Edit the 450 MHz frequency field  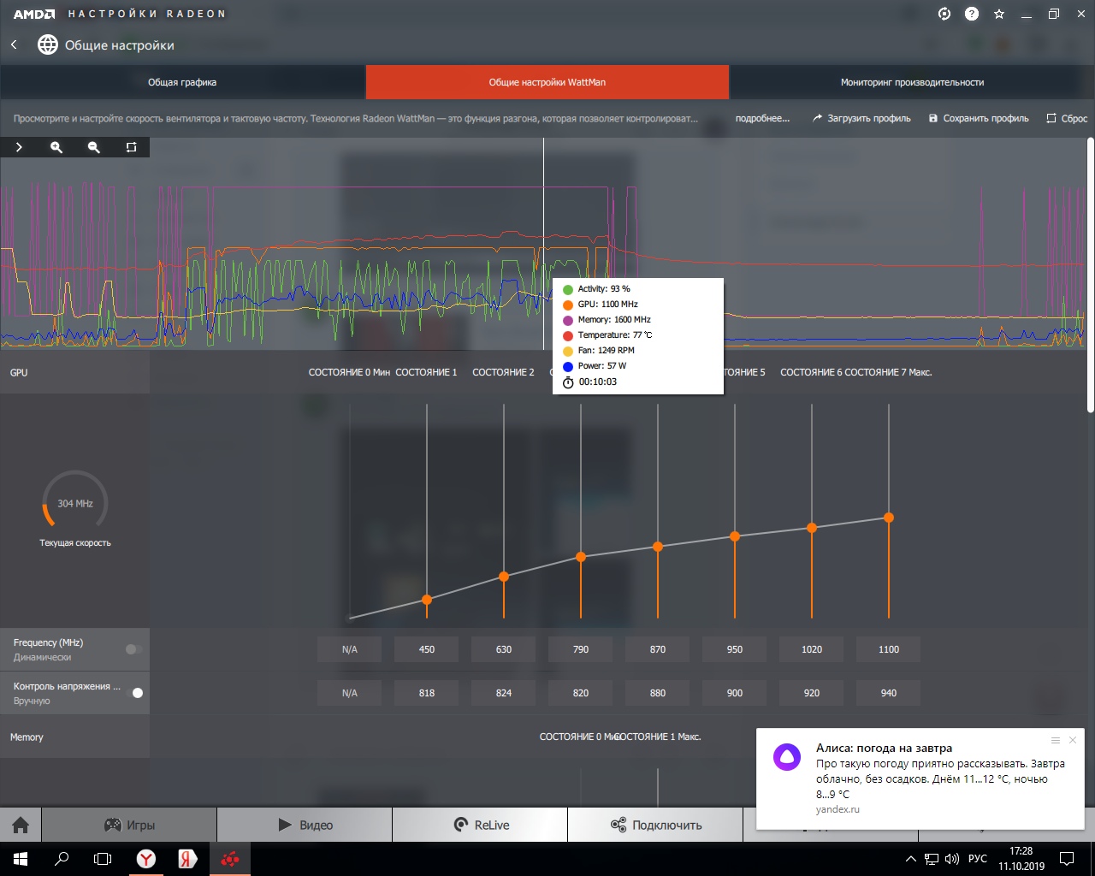point(427,649)
